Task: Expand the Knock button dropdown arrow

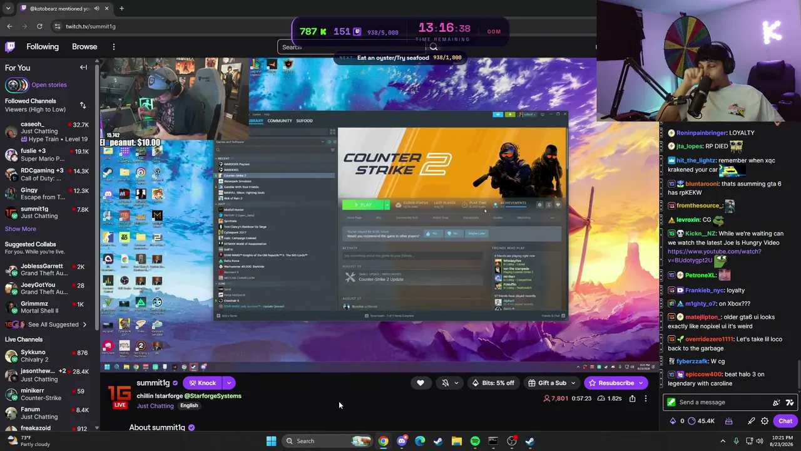Action: (229, 383)
